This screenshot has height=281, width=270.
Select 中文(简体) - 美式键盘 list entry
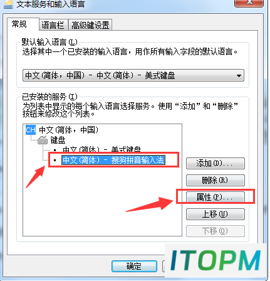(102, 150)
